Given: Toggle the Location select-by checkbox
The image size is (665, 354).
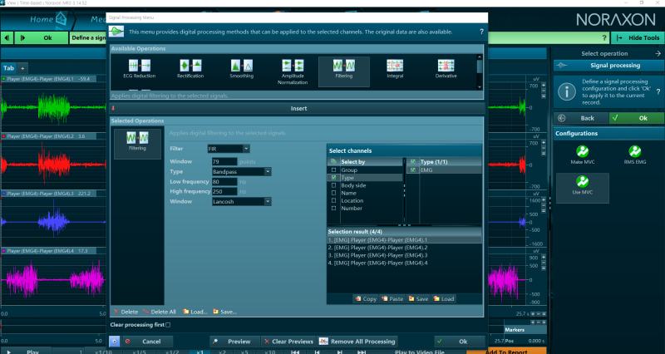Looking at the screenshot, I should (333, 200).
